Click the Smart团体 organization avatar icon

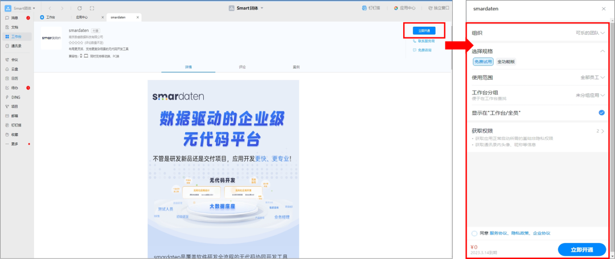click(7, 8)
